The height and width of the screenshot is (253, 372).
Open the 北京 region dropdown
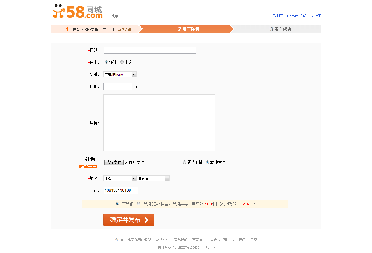pos(120,178)
